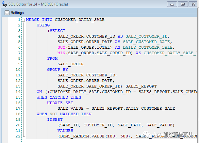This screenshot has width=199, height=143.
Task: Click the USING keyword on line 2
Action: coord(43,25)
